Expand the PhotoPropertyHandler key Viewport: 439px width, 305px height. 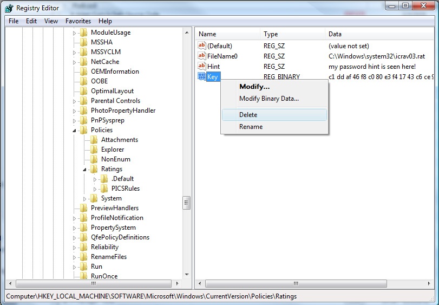[x=74, y=111]
